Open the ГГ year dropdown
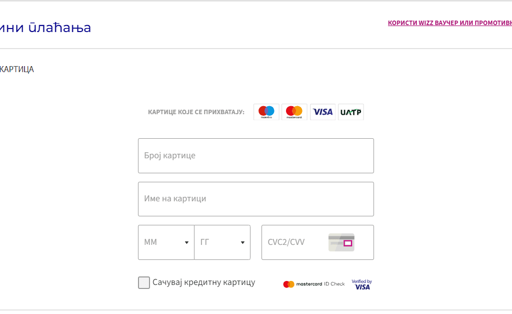 click(x=222, y=242)
